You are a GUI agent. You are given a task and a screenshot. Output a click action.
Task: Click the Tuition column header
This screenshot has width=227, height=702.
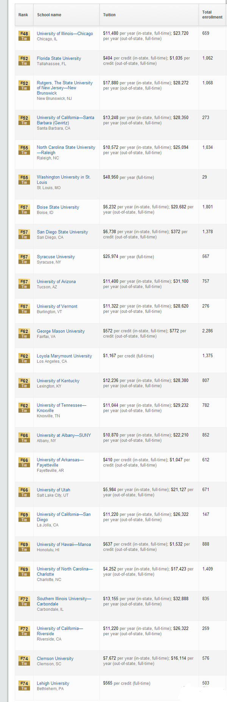click(x=109, y=15)
